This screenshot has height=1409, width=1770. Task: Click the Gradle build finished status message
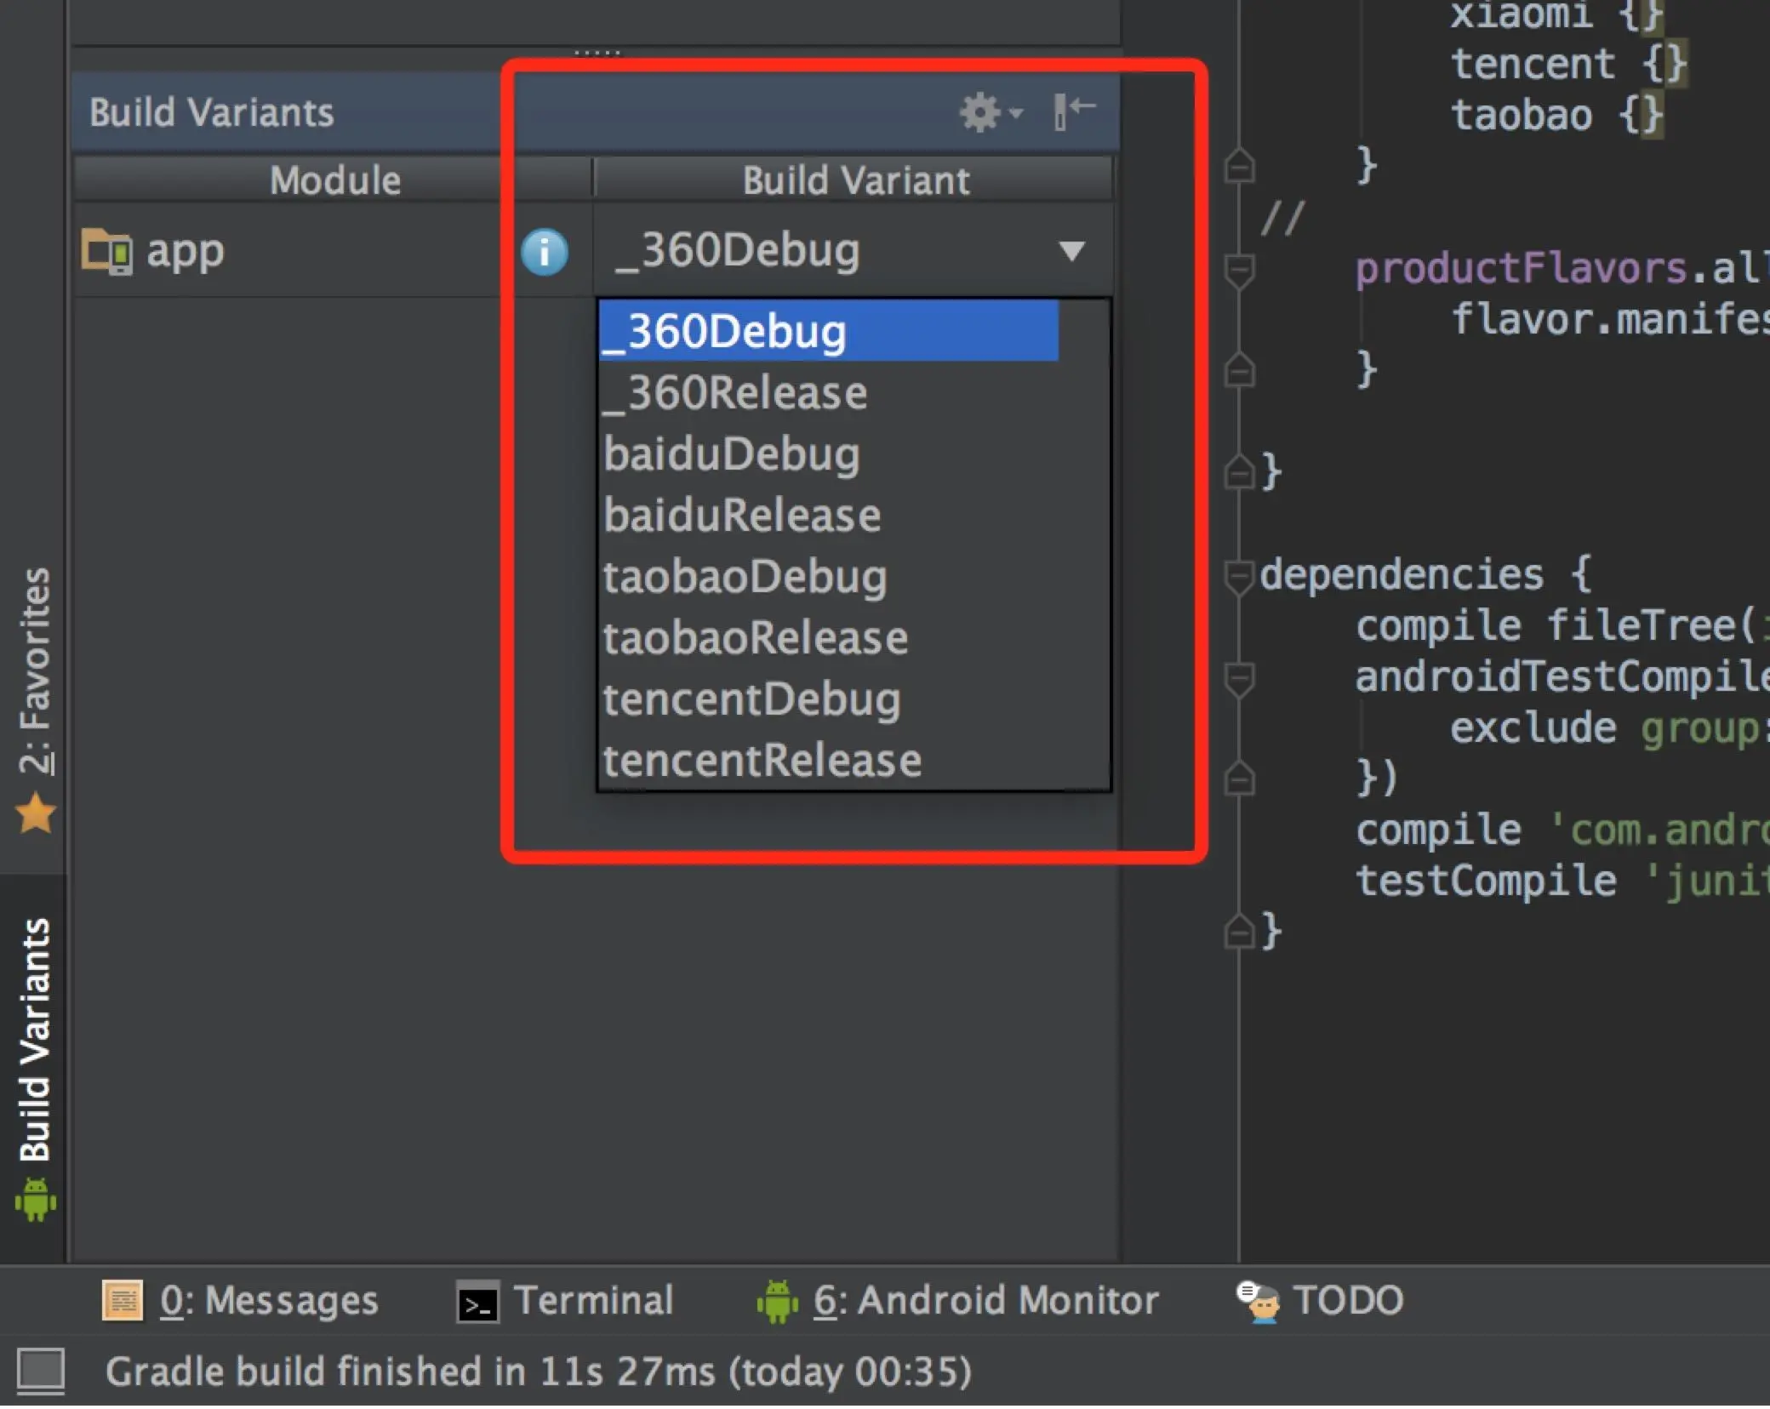pos(538,1372)
